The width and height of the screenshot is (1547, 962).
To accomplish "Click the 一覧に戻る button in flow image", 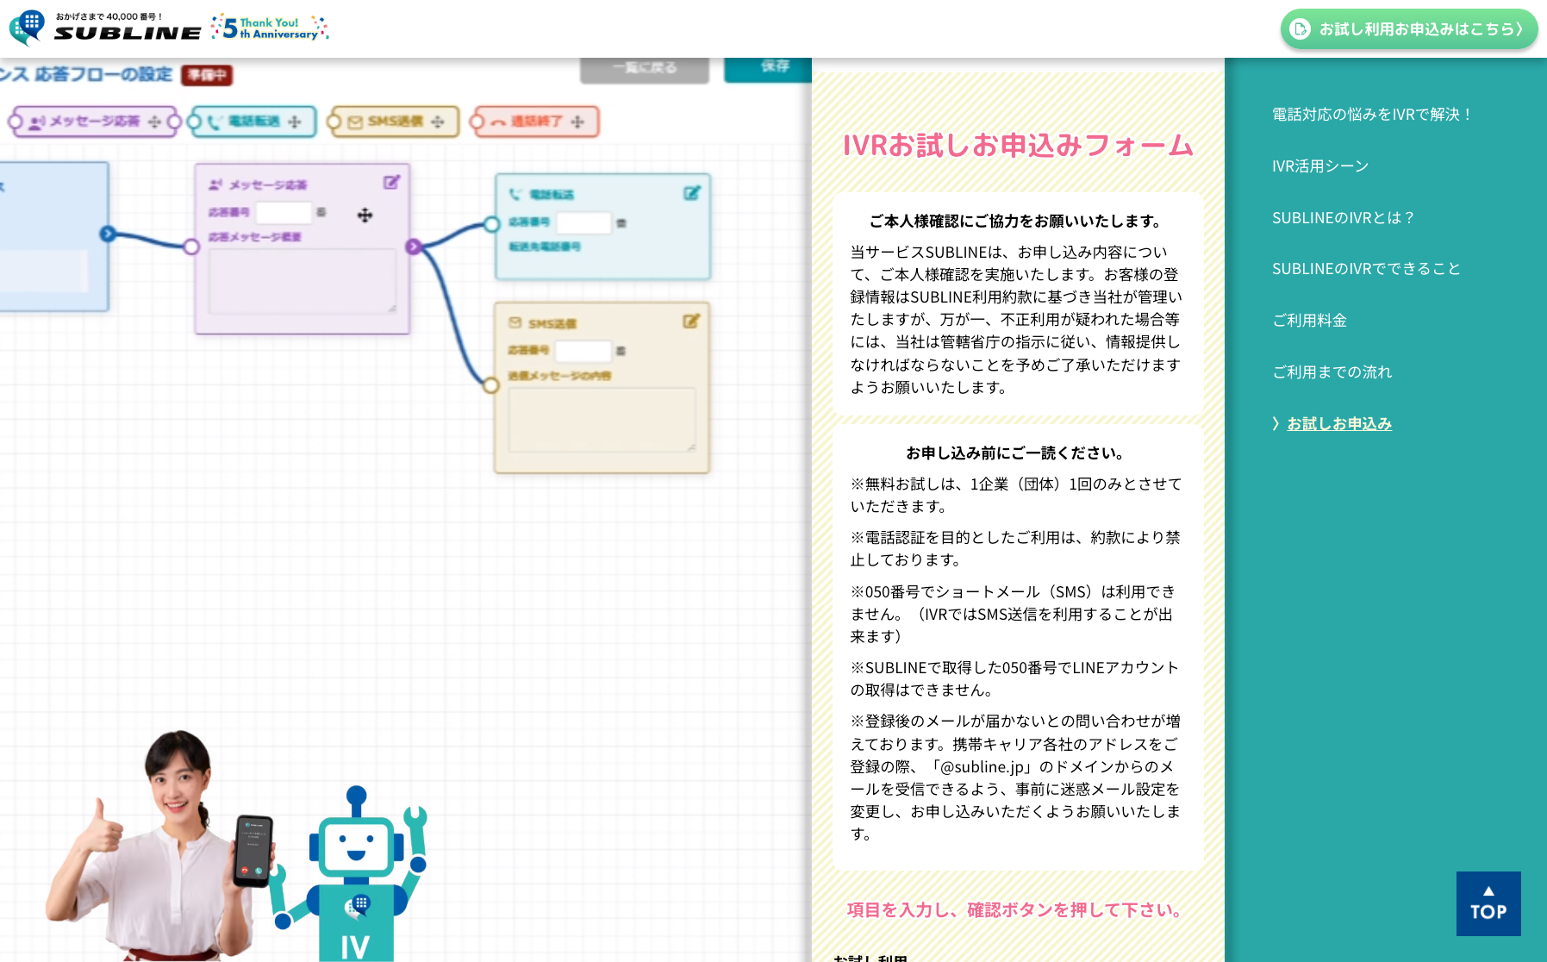I will click(x=645, y=69).
